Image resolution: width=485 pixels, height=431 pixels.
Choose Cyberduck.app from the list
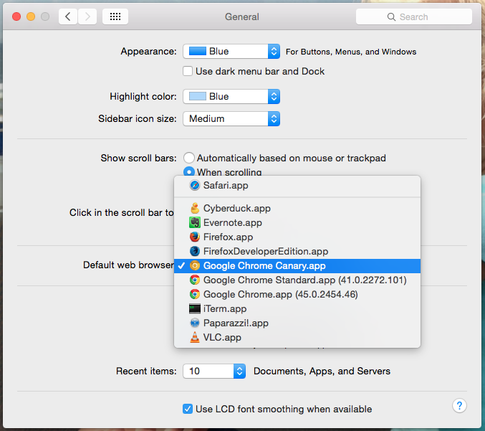coord(297,209)
